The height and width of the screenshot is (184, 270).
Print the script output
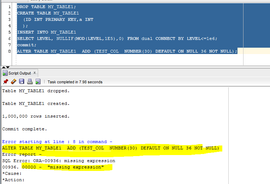point(30,82)
